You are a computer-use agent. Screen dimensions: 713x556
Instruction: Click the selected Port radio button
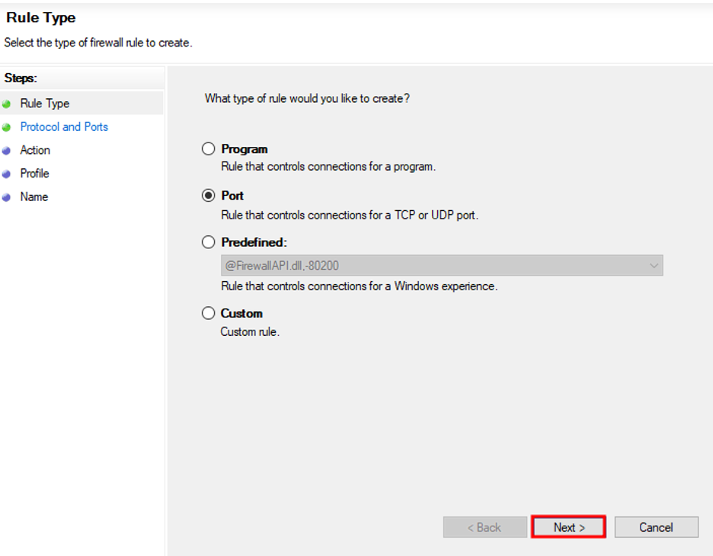pyautogui.click(x=208, y=195)
